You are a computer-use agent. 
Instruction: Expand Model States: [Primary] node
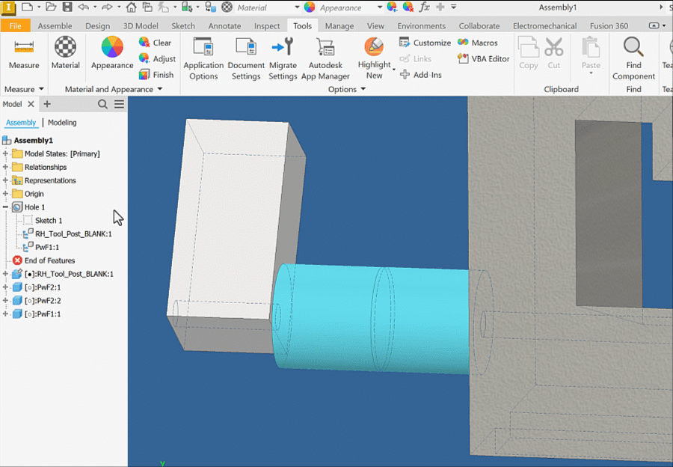5,153
